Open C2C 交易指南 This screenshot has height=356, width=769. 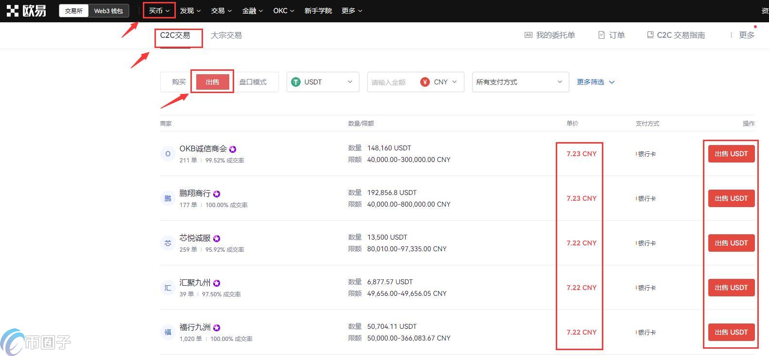[676, 35]
